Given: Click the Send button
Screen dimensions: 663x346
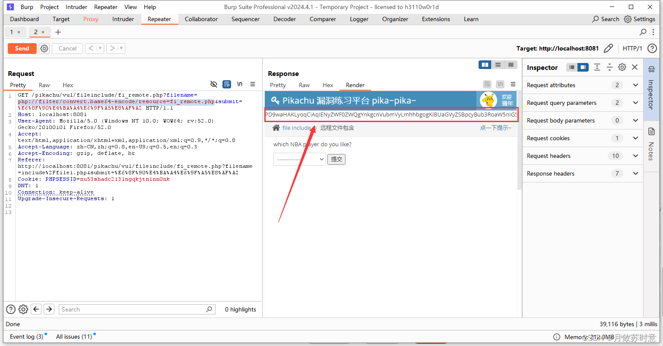Looking at the screenshot, I should point(22,48).
